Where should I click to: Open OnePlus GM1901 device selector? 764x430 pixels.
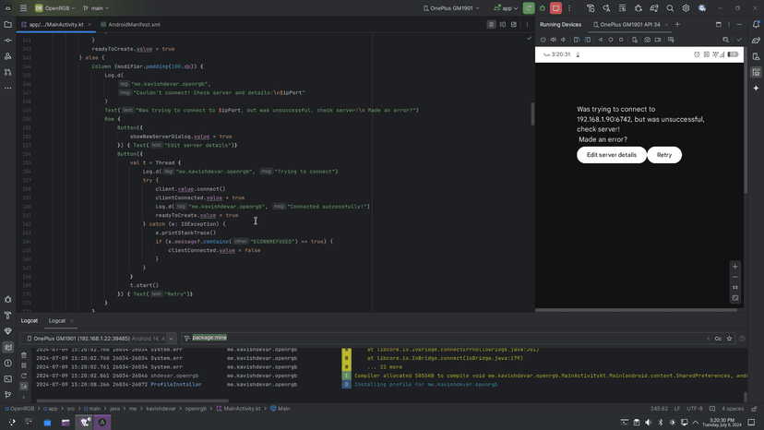click(454, 7)
